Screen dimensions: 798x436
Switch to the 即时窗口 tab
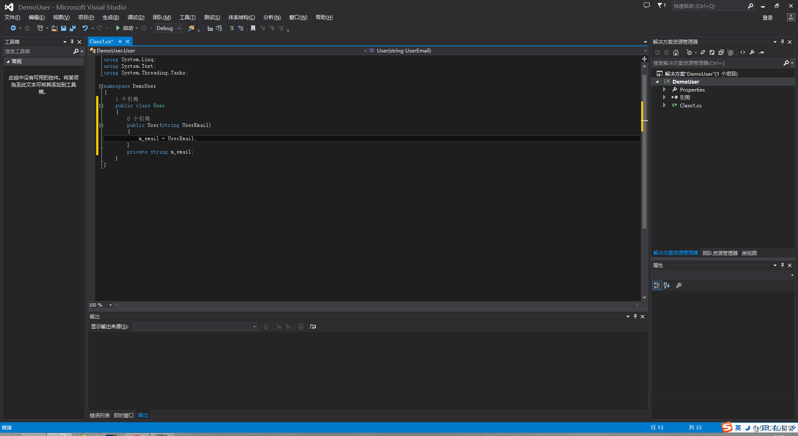pos(124,416)
